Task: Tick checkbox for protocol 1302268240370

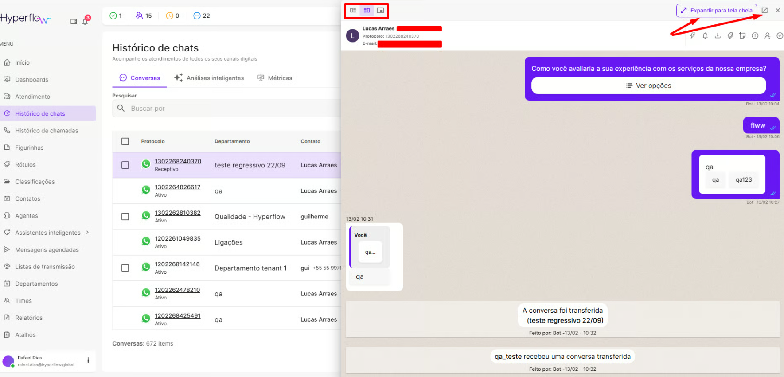Action: (125, 165)
